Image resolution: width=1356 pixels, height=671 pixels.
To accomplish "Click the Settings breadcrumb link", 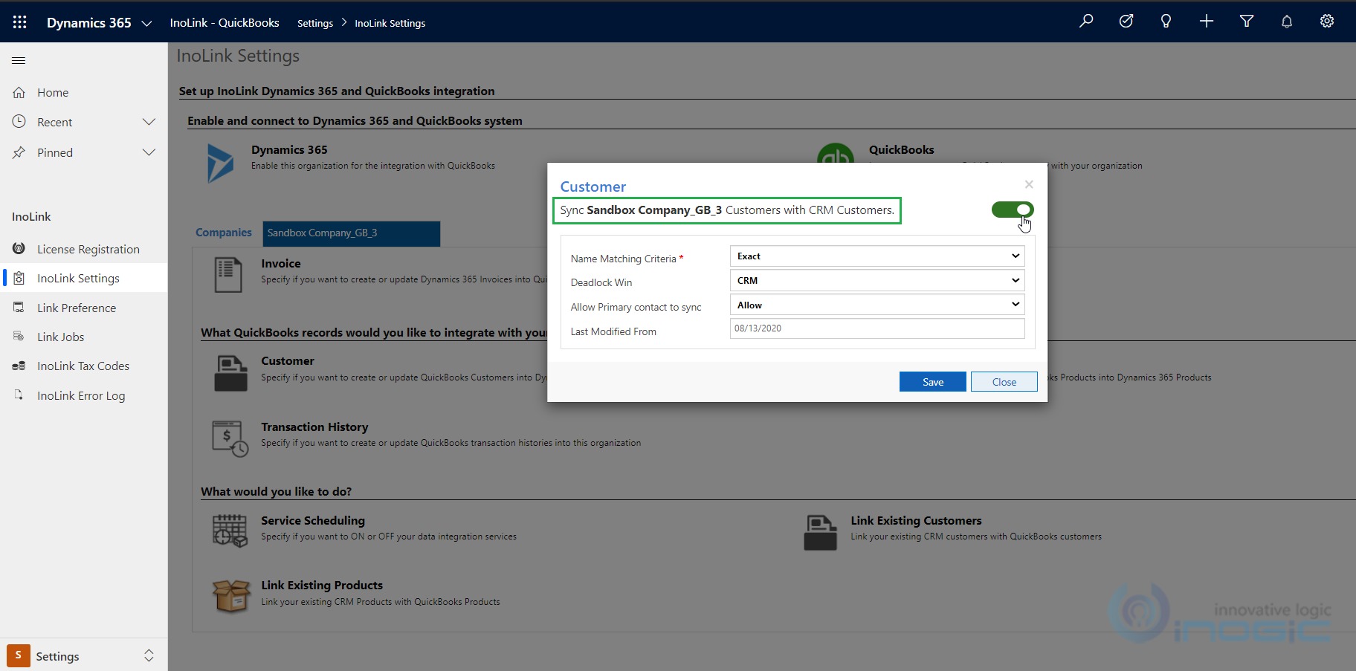I will pos(315,23).
